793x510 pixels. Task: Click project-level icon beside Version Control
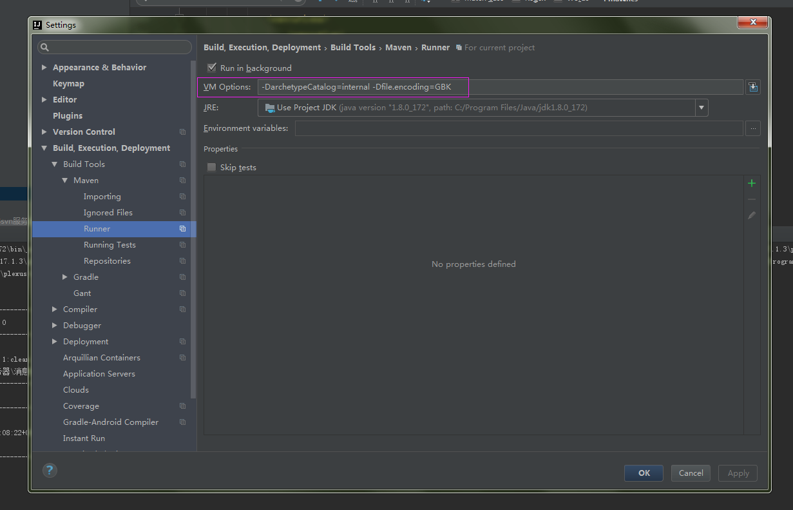182,132
